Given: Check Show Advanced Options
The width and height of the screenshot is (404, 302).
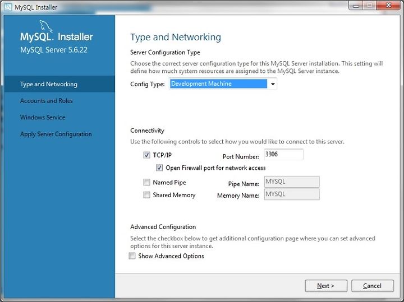Looking at the screenshot, I should pos(132,256).
